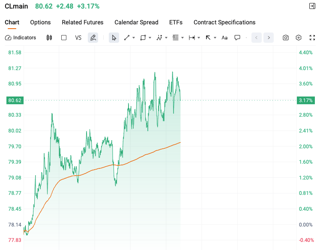Click the 80.33 price axis label
The width and height of the screenshot is (320, 250).
[x=15, y=115]
